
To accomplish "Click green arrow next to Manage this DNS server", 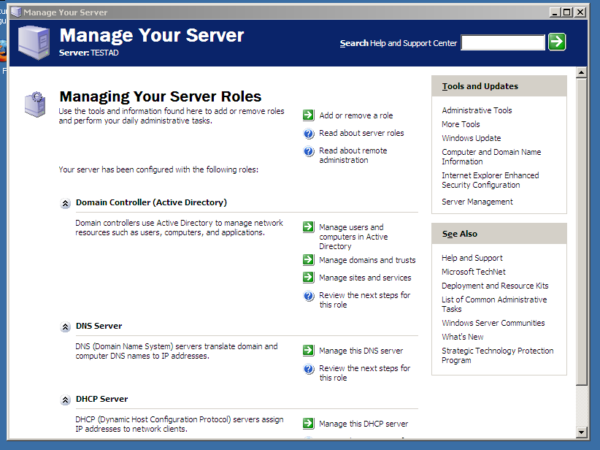I will click(x=309, y=351).
